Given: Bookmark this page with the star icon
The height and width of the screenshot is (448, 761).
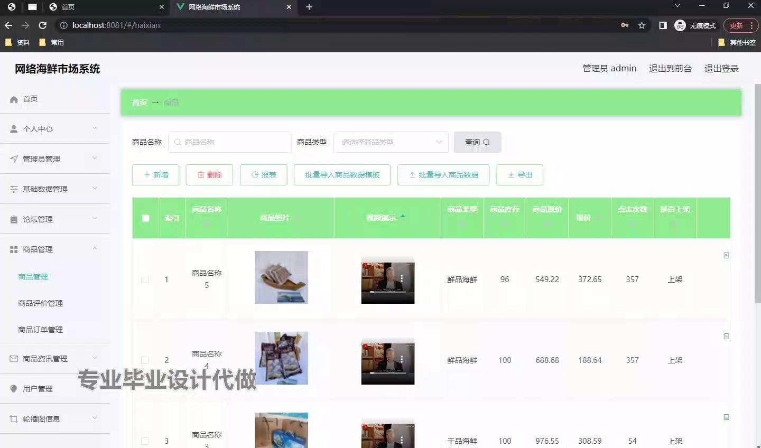Looking at the screenshot, I should tap(642, 25).
